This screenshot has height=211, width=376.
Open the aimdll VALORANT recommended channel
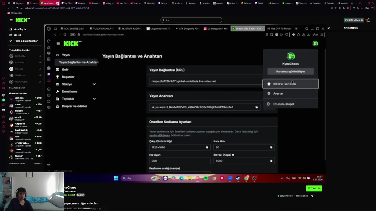pos(25,118)
